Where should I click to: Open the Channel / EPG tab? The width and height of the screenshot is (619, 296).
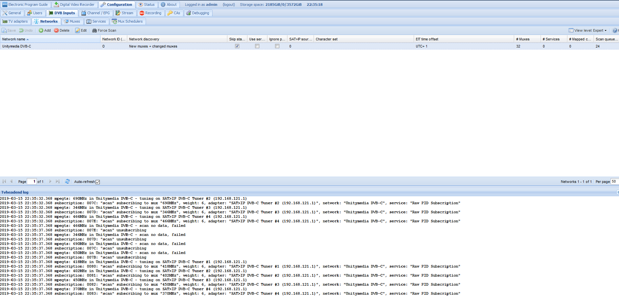(96, 13)
